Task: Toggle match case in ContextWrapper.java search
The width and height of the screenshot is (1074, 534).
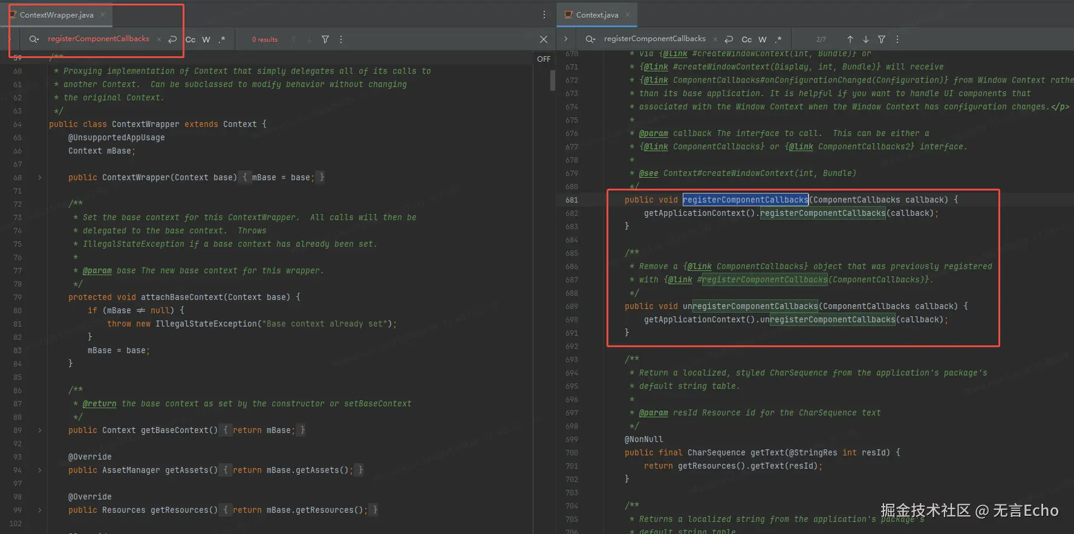Action: [190, 39]
